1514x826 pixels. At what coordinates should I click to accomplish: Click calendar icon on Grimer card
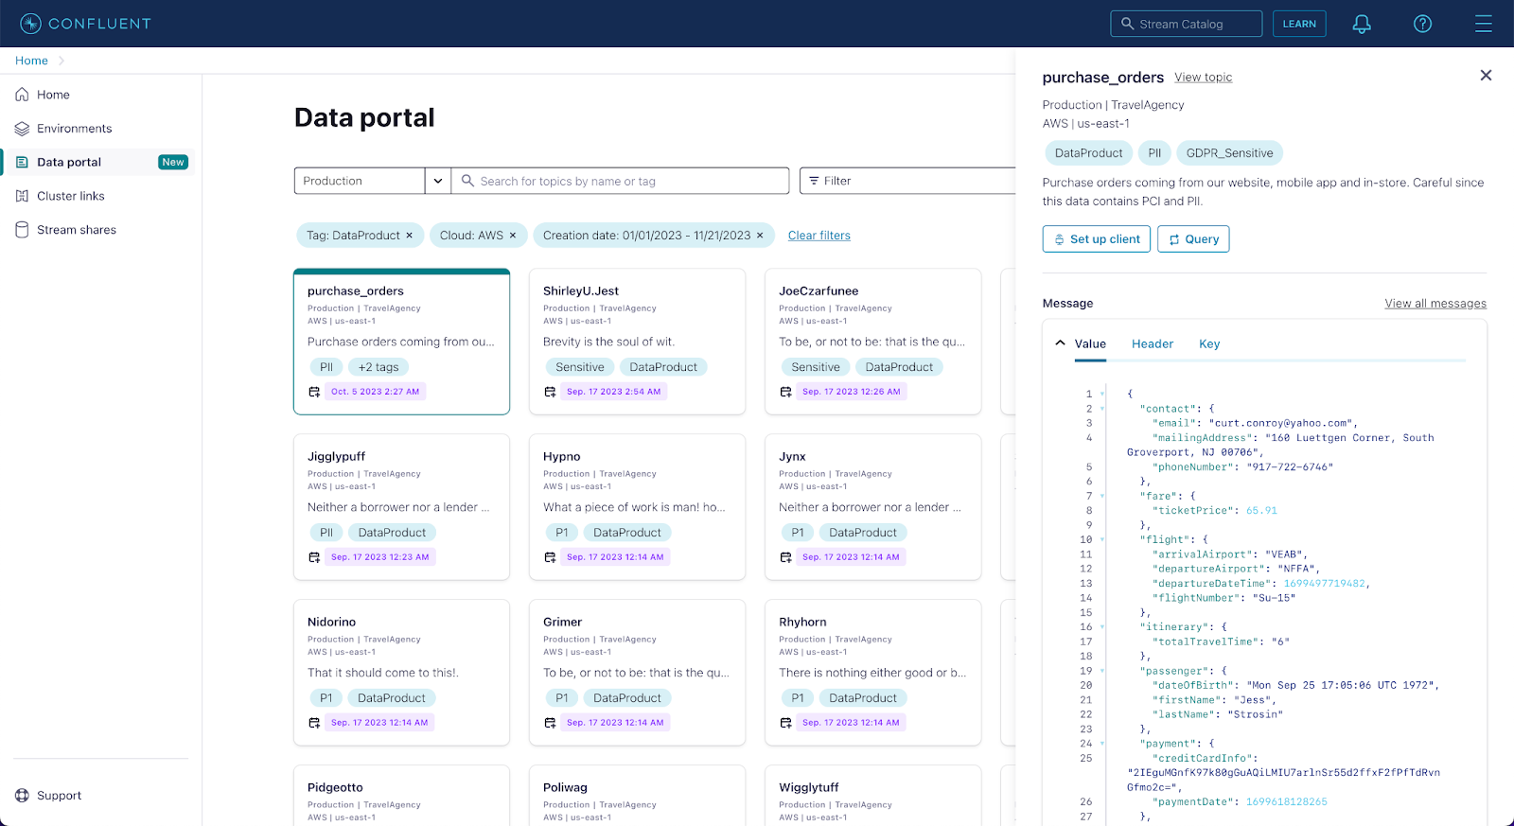click(550, 723)
